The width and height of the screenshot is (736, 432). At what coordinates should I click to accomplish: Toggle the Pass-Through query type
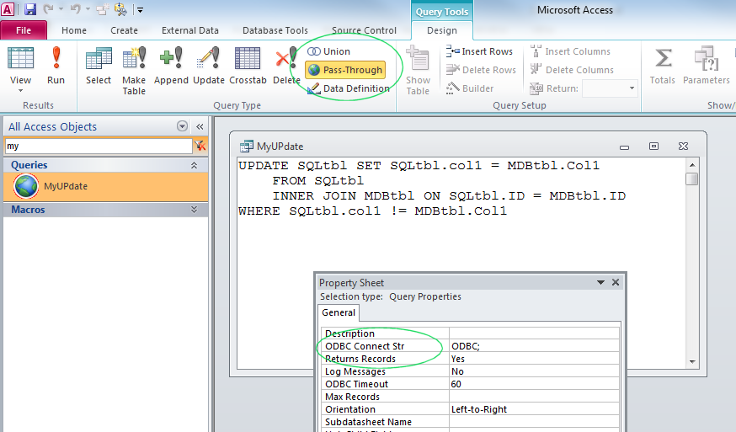345,70
